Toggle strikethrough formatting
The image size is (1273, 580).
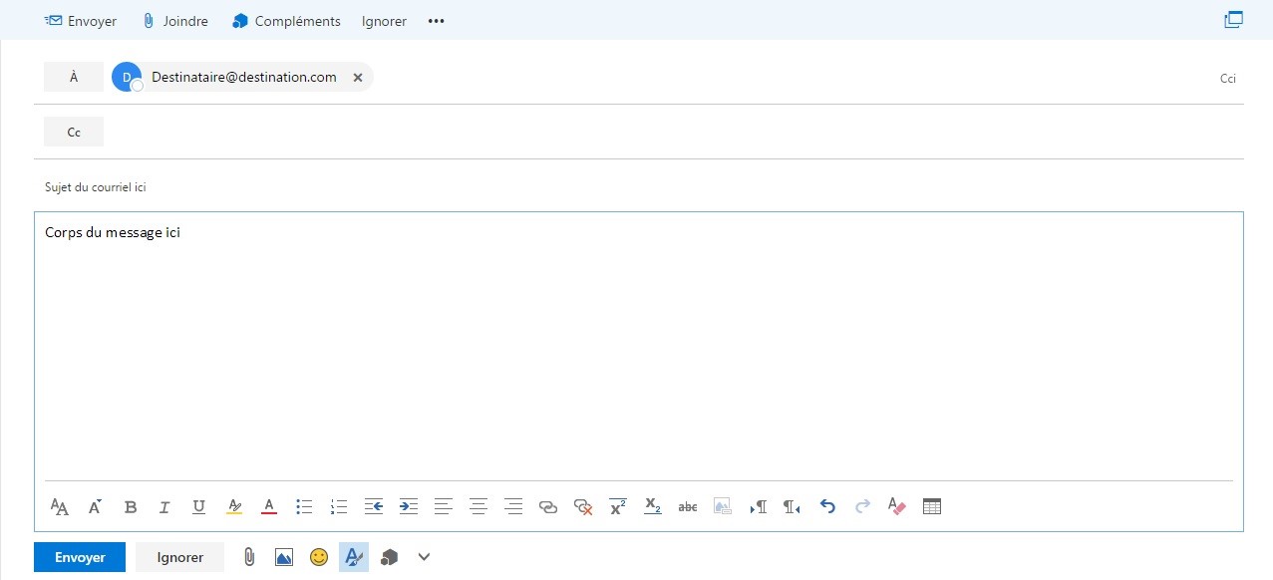pyautogui.click(x=688, y=507)
